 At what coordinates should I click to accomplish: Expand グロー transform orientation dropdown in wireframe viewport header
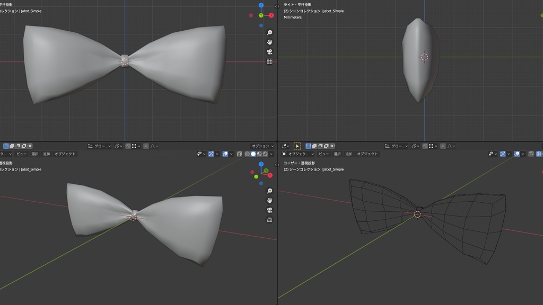coord(399,146)
